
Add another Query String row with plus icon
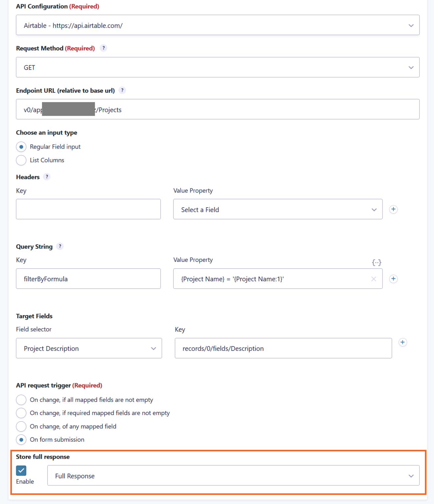393,279
